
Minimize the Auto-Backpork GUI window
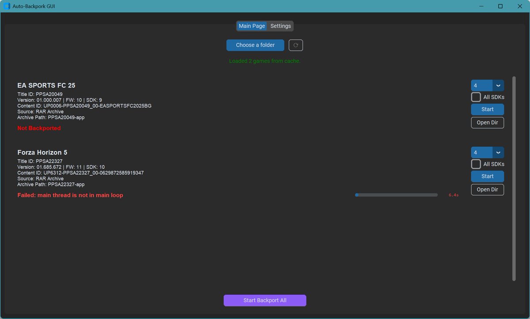(481, 6)
